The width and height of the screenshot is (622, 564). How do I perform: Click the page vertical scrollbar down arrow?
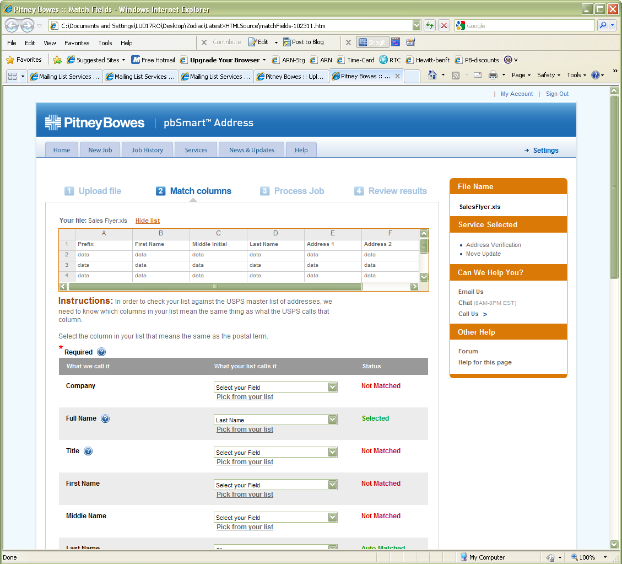tap(614, 544)
